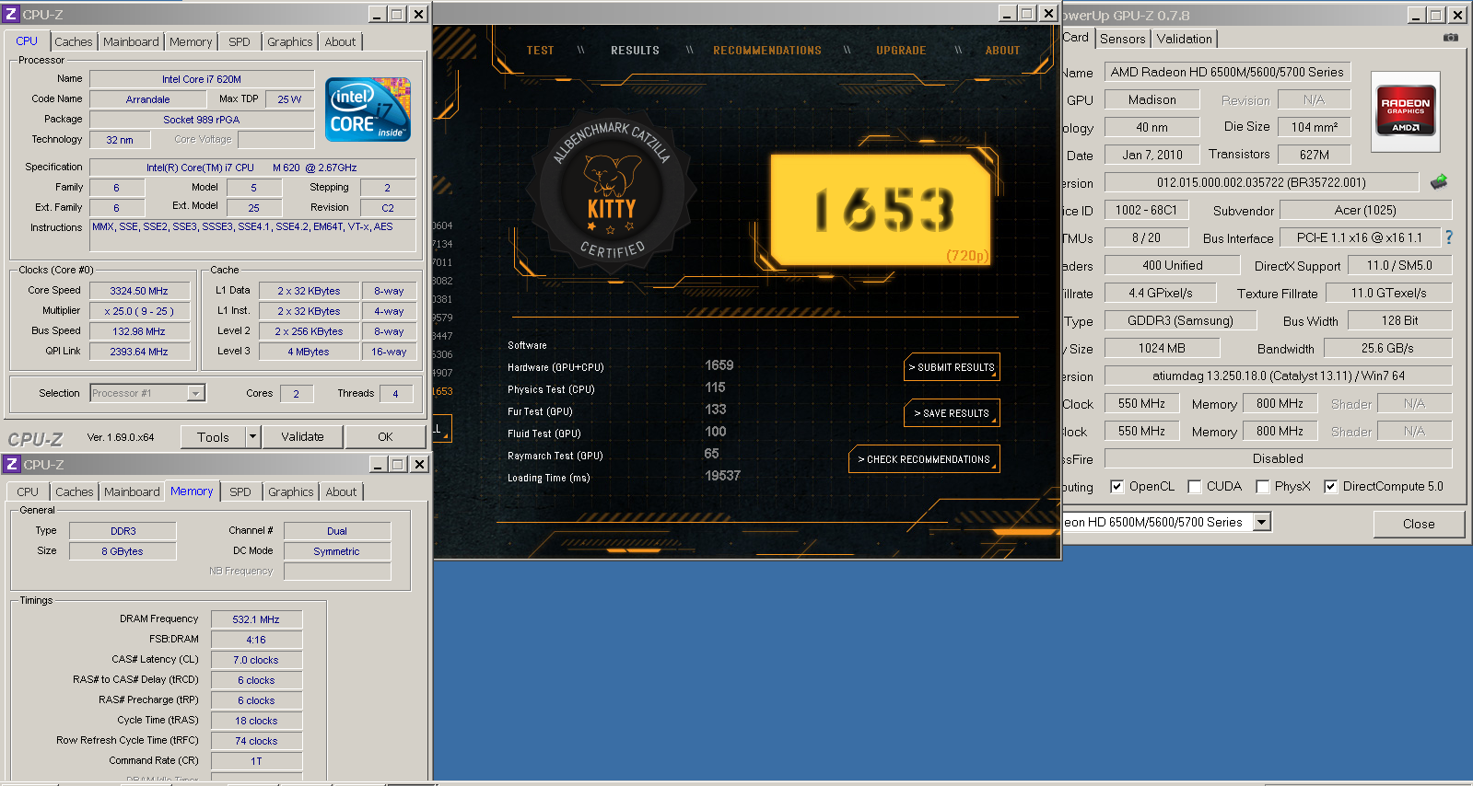Click the GPU-Z screenshot camera icon

[x=1451, y=38]
